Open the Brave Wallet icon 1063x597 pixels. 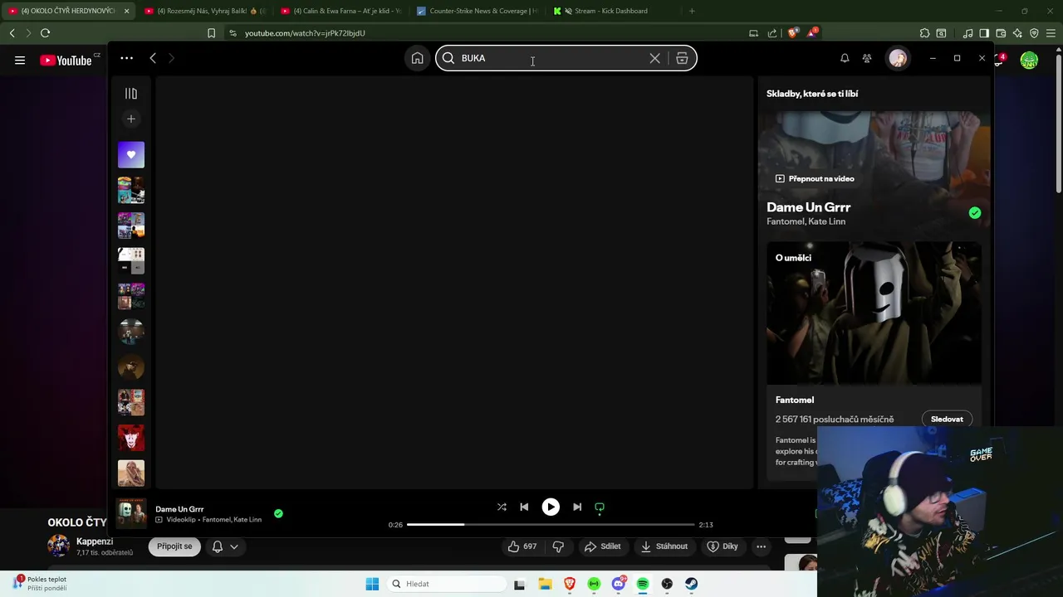pos(1001,33)
